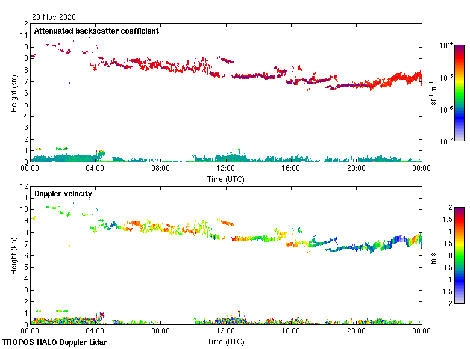This screenshot has height=349, width=470.
Task: Click the 04:00 tick on the Doppler plot time axis
Action: coord(95,332)
